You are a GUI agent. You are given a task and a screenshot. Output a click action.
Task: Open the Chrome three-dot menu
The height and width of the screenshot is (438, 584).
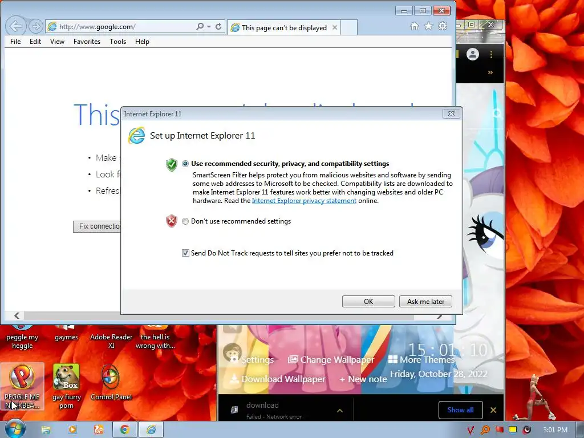point(491,54)
